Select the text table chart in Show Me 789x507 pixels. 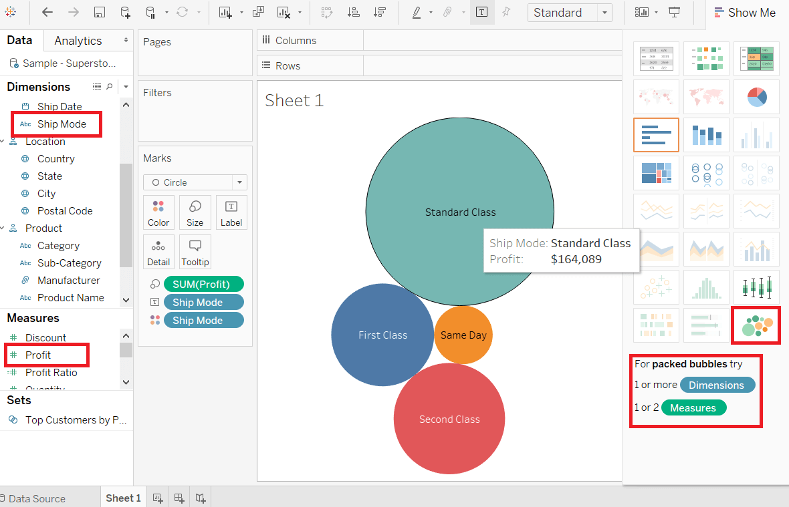coord(656,59)
